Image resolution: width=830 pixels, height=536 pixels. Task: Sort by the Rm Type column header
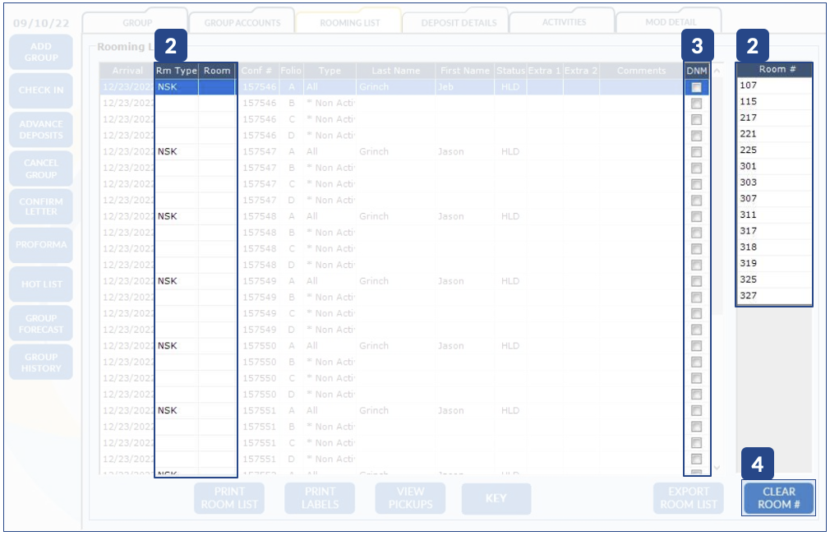(x=176, y=71)
